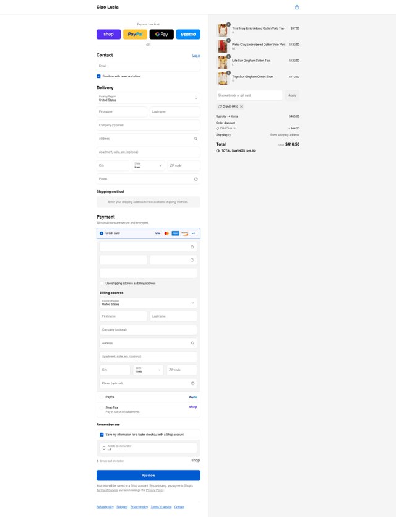Click the total savings tag icon
Image resolution: width=396 pixels, height=517 pixels.
[x=218, y=150]
